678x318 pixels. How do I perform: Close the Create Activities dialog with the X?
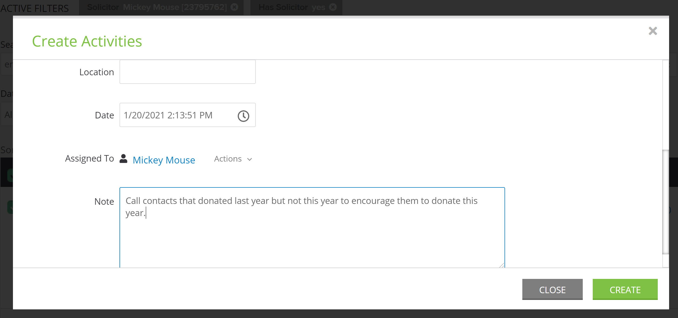[x=653, y=31]
